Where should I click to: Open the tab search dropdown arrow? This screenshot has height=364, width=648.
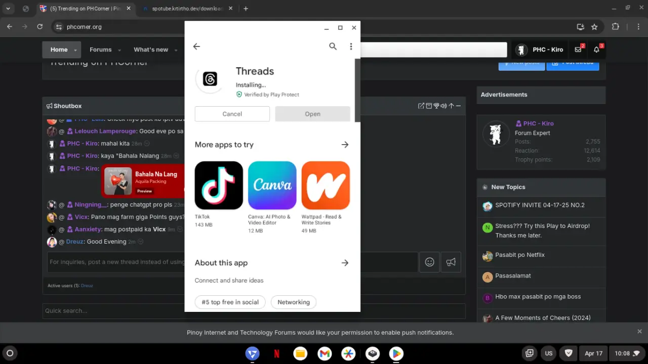8,9
